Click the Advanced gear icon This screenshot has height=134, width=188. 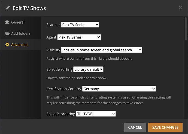[7, 44]
